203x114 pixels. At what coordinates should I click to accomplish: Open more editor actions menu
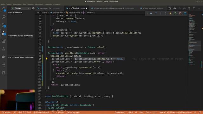click(199, 8)
